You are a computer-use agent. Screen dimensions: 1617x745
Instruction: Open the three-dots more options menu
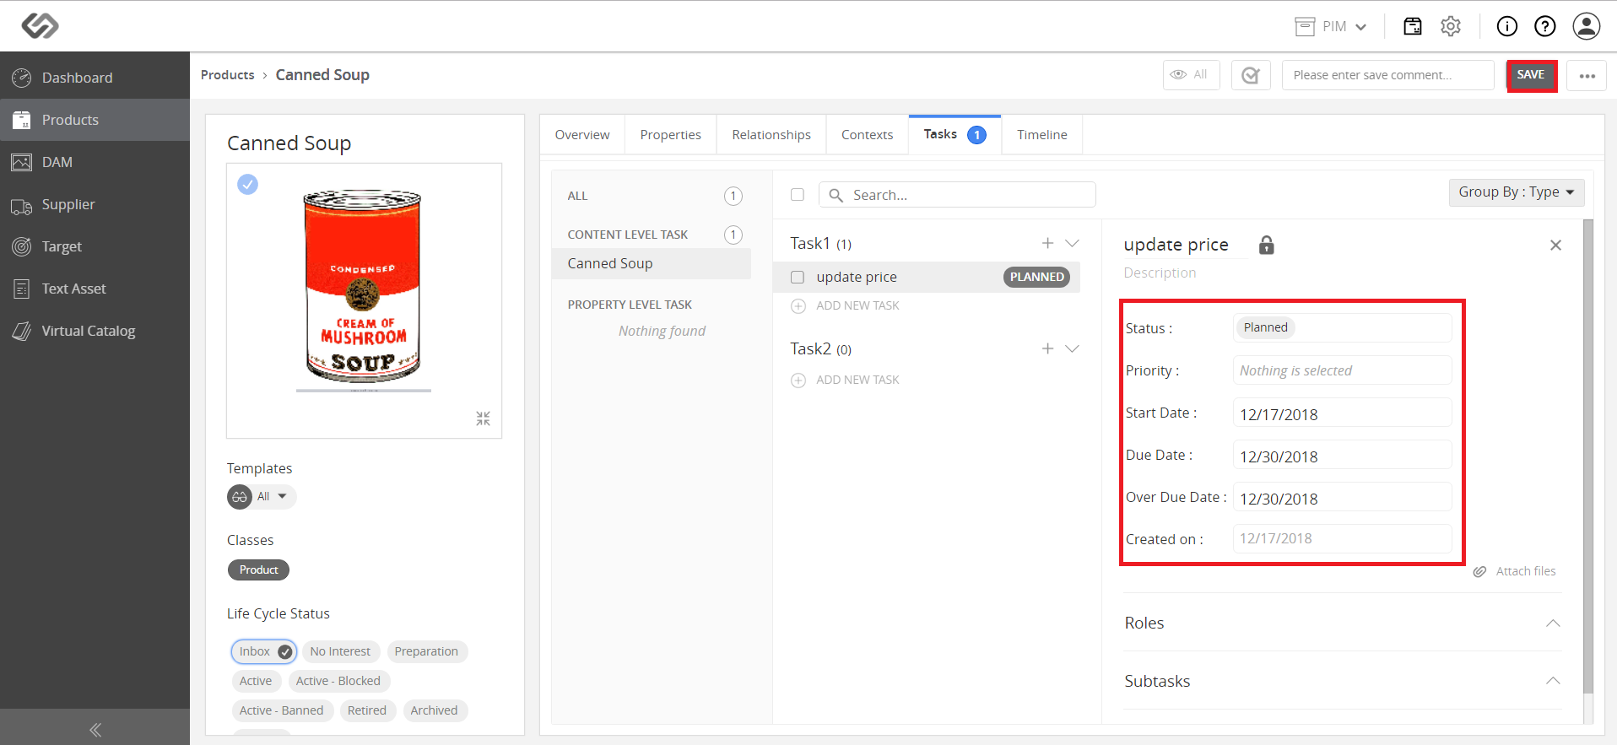(x=1587, y=75)
